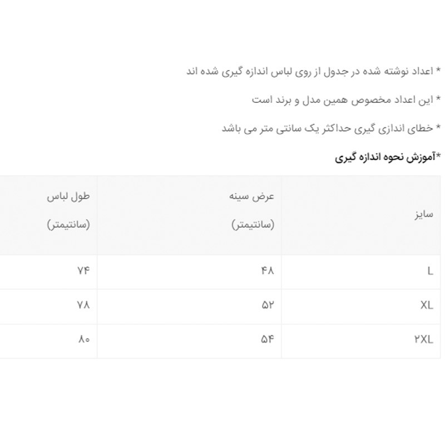Select the L size cell
The height and width of the screenshot is (445, 445).
pyautogui.click(x=430, y=271)
